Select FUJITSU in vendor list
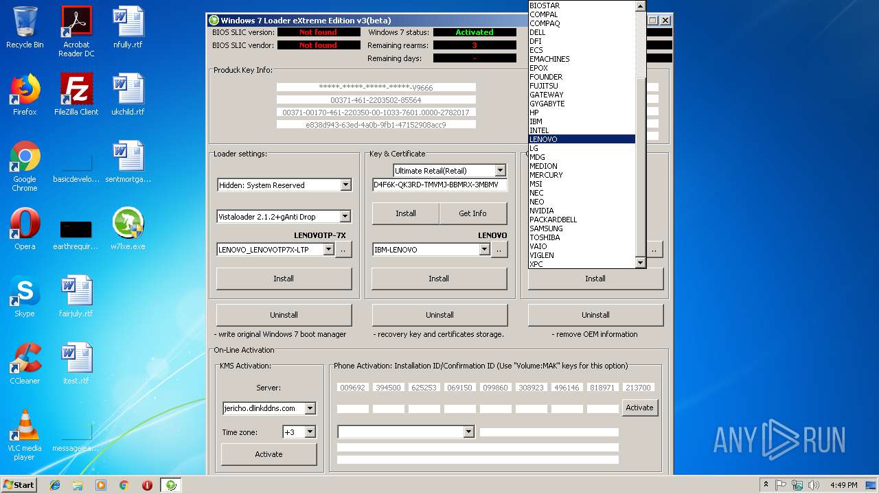This screenshot has height=494, width=879. 582,86
